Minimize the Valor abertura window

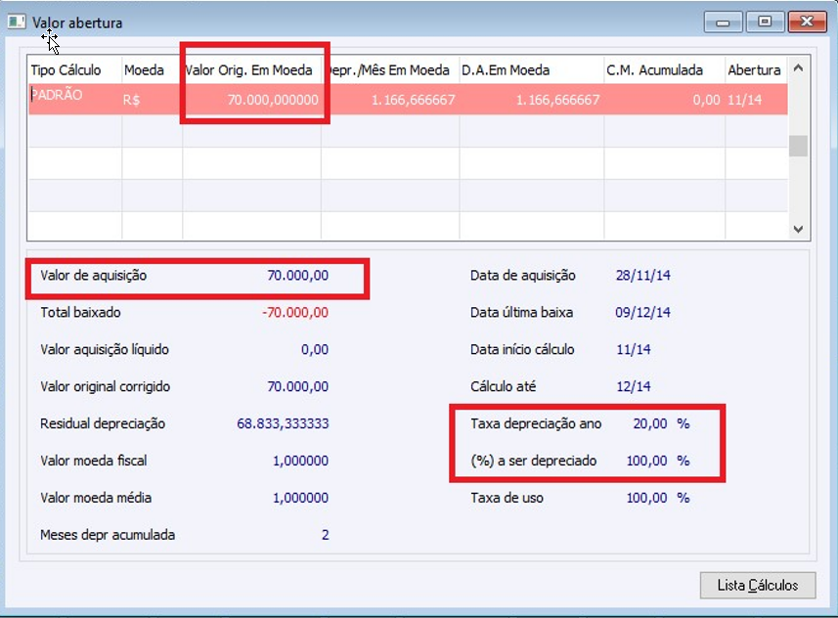point(723,22)
